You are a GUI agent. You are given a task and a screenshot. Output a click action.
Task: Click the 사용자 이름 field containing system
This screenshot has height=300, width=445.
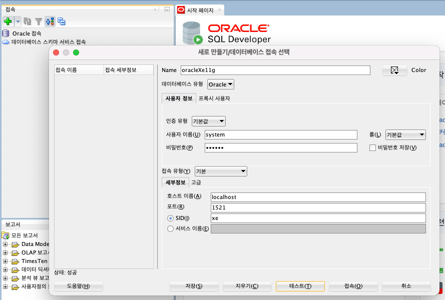point(281,134)
